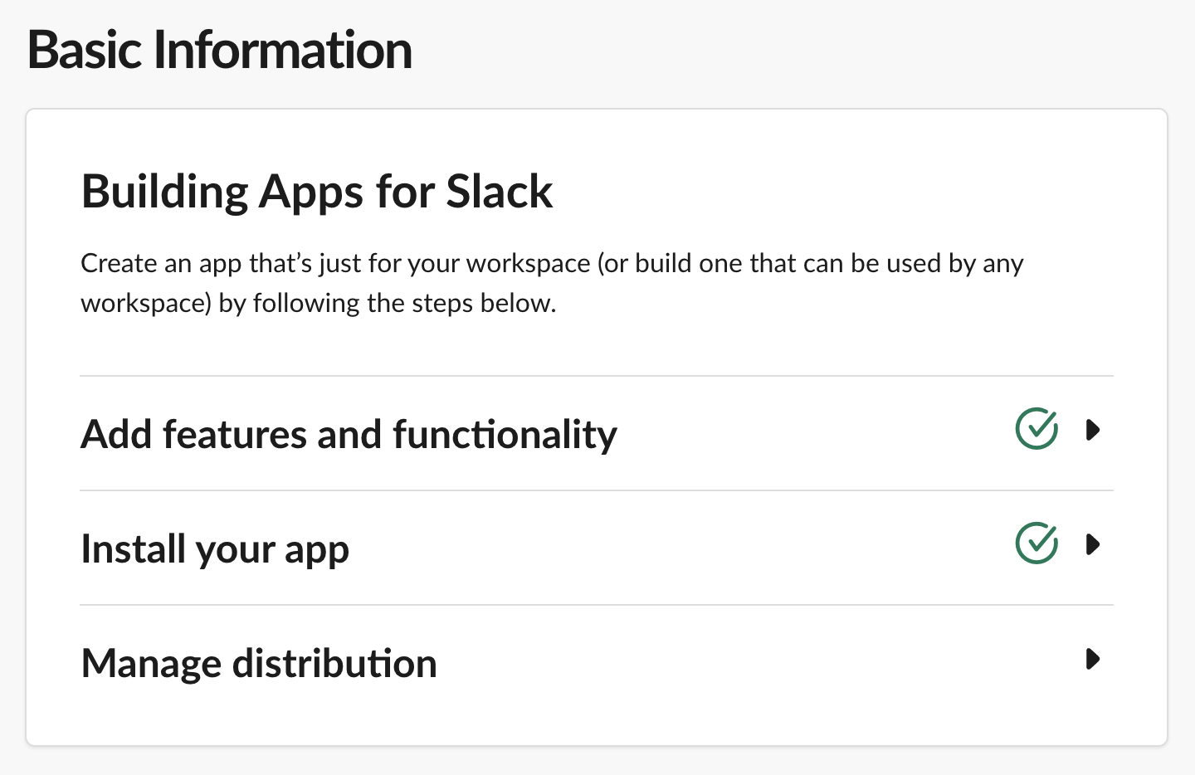Click blank area between Add features title and checkmark
This screenshot has height=775, width=1195.
[813, 433]
